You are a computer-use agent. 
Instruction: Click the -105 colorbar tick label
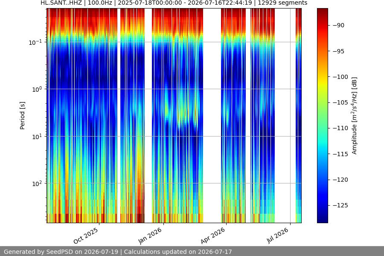click(x=340, y=102)
